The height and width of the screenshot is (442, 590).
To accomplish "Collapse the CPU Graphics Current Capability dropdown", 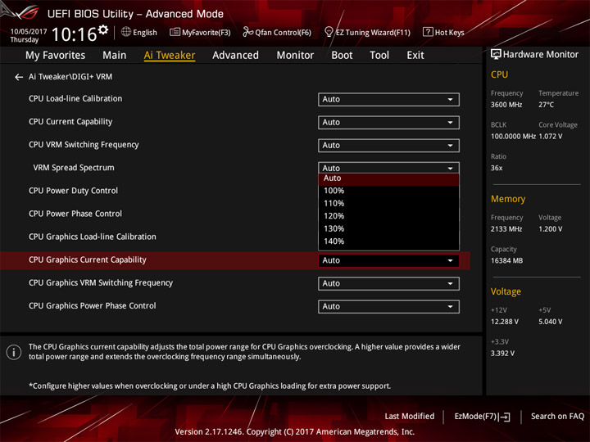I will coord(388,260).
